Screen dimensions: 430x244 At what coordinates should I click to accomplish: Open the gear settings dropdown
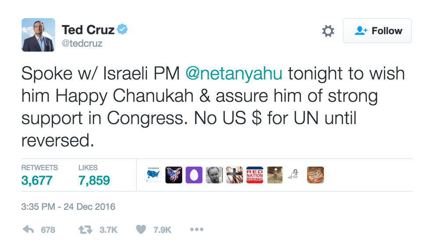point(328,31)
